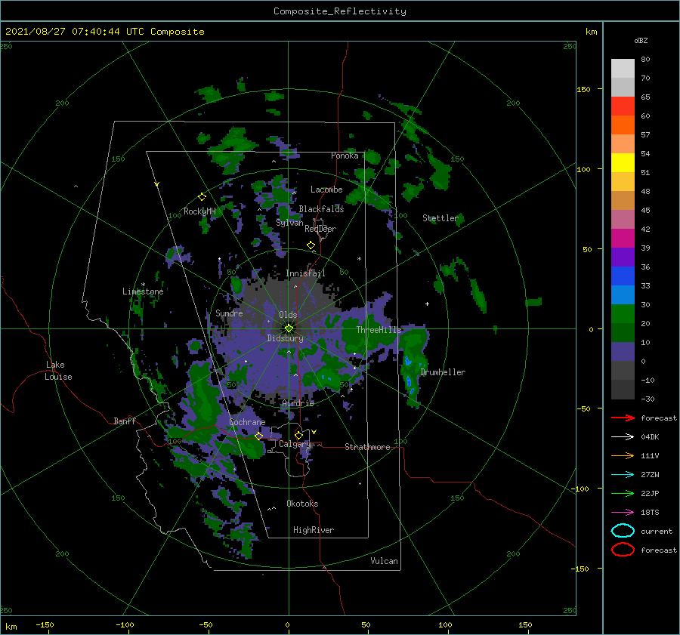This screenshot has width=680, height=635.
Task: Click the blue swatch below 36 dBZ
Action: [623, 276]
